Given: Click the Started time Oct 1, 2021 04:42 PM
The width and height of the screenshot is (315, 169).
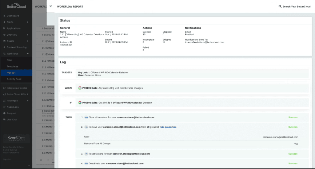Looking at the screenshot, I should point(116,34).
